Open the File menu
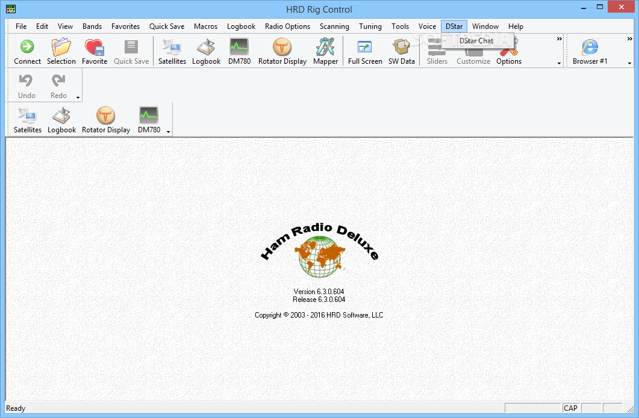 21,26
